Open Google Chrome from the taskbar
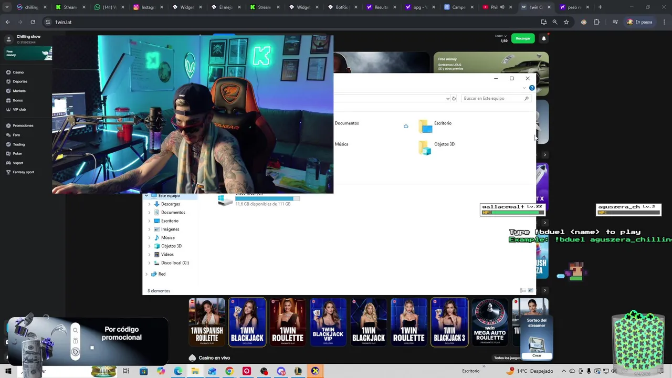Image resolution: width=672 pixels, height=378 pixels. pyautogui.click(x=229, y=371)
